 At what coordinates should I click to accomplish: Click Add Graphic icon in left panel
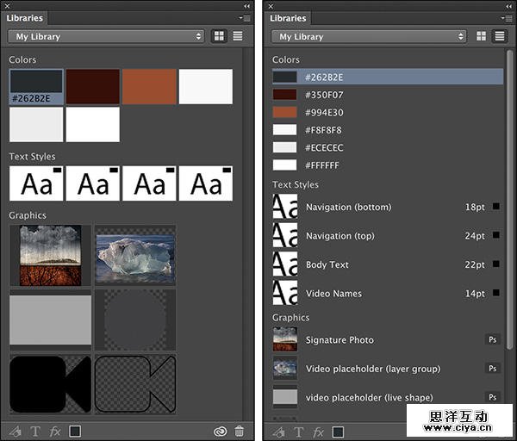tap(15, 431)
